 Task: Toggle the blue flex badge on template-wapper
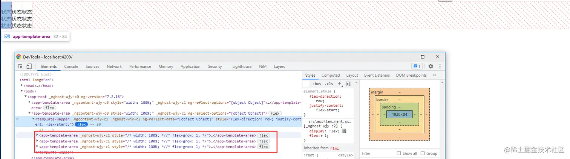[81, 124]
